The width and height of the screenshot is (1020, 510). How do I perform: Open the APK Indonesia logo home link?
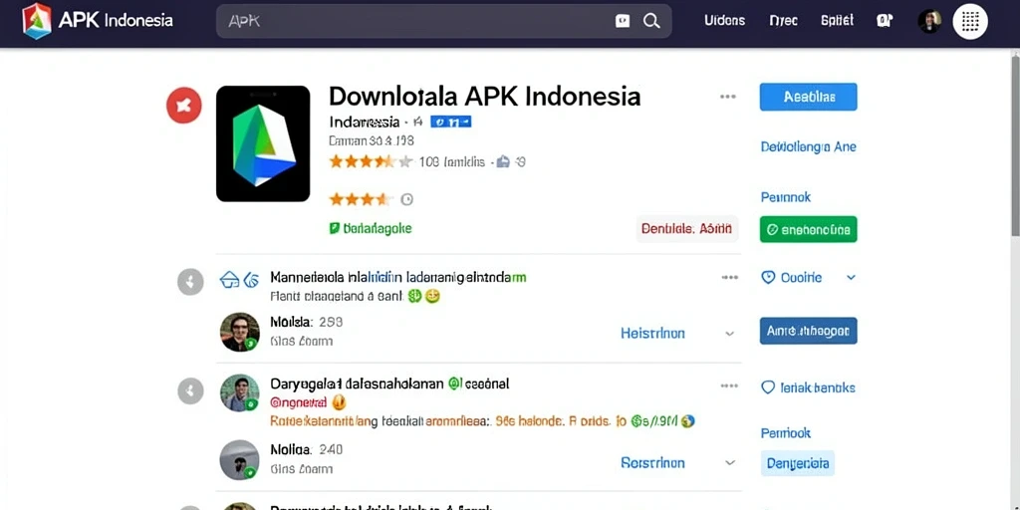[99, 21]
